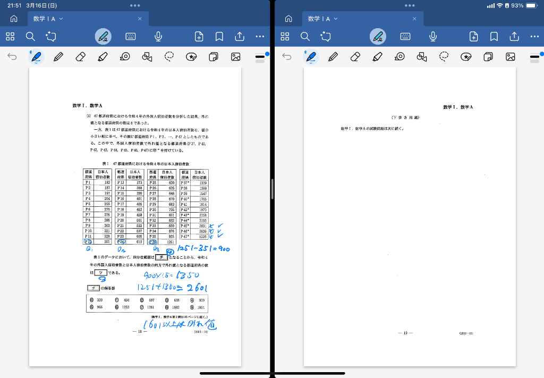Viewport: 544px width, 378px height.
Task: Choose the lasso selection tool in left window
Action: (169, 56)
